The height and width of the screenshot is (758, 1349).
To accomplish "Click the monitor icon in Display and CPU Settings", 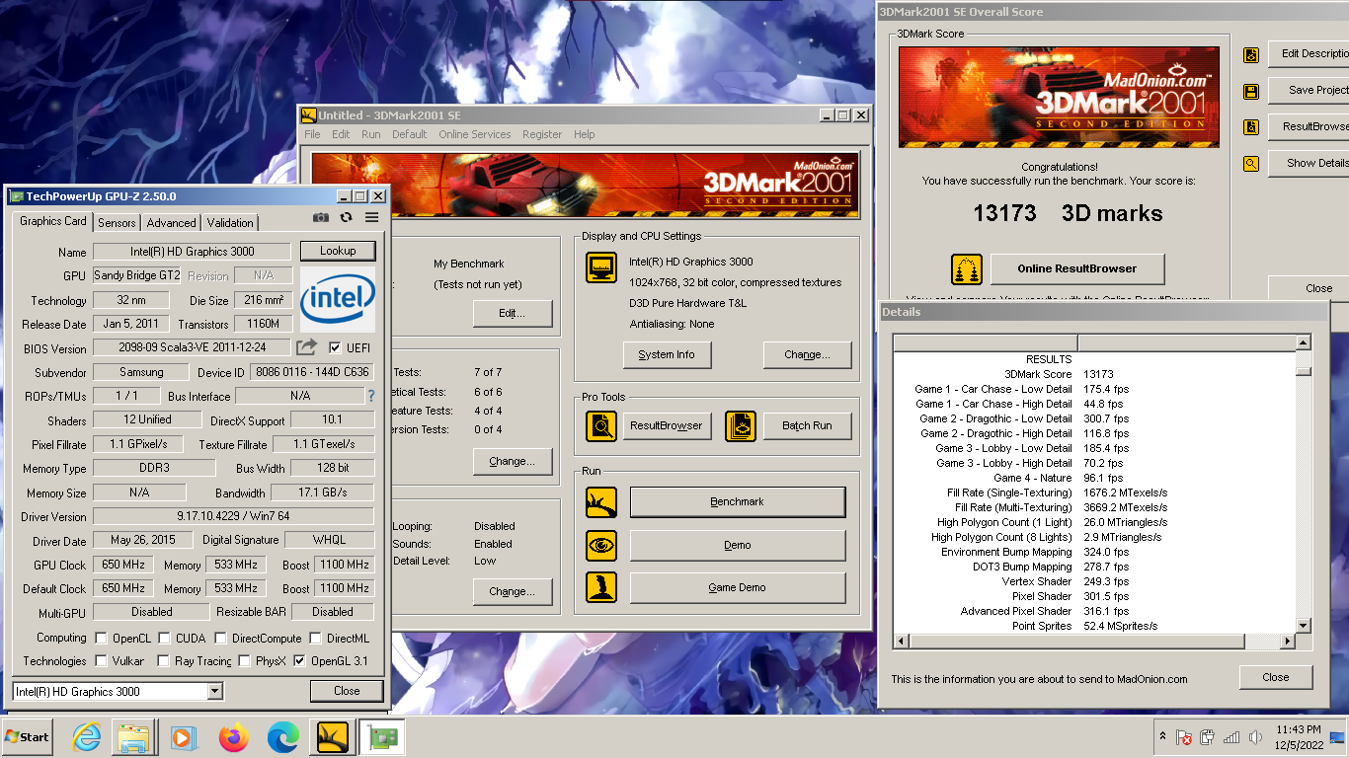I will [x=601, y=267].
